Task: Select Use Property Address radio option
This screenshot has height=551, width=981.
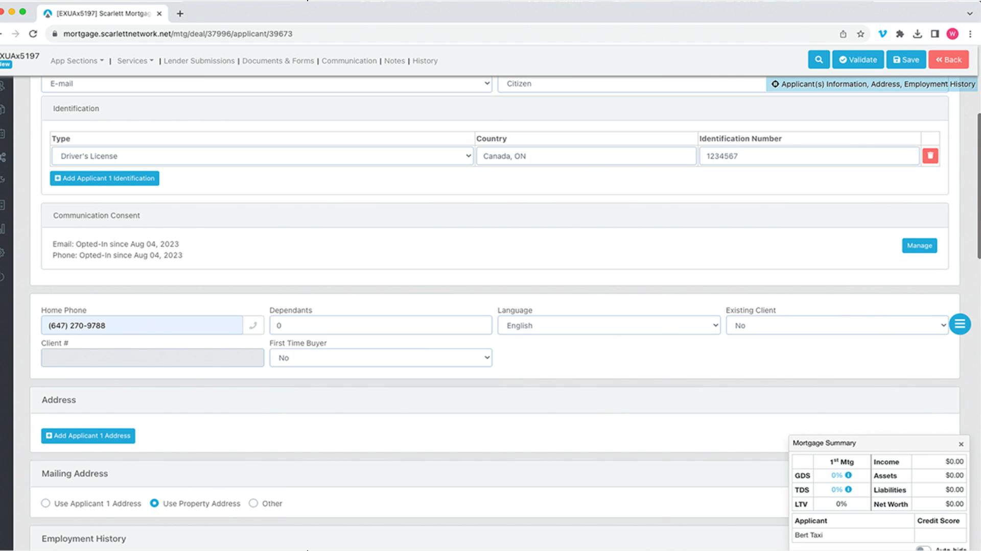Action: coord(154,504)
